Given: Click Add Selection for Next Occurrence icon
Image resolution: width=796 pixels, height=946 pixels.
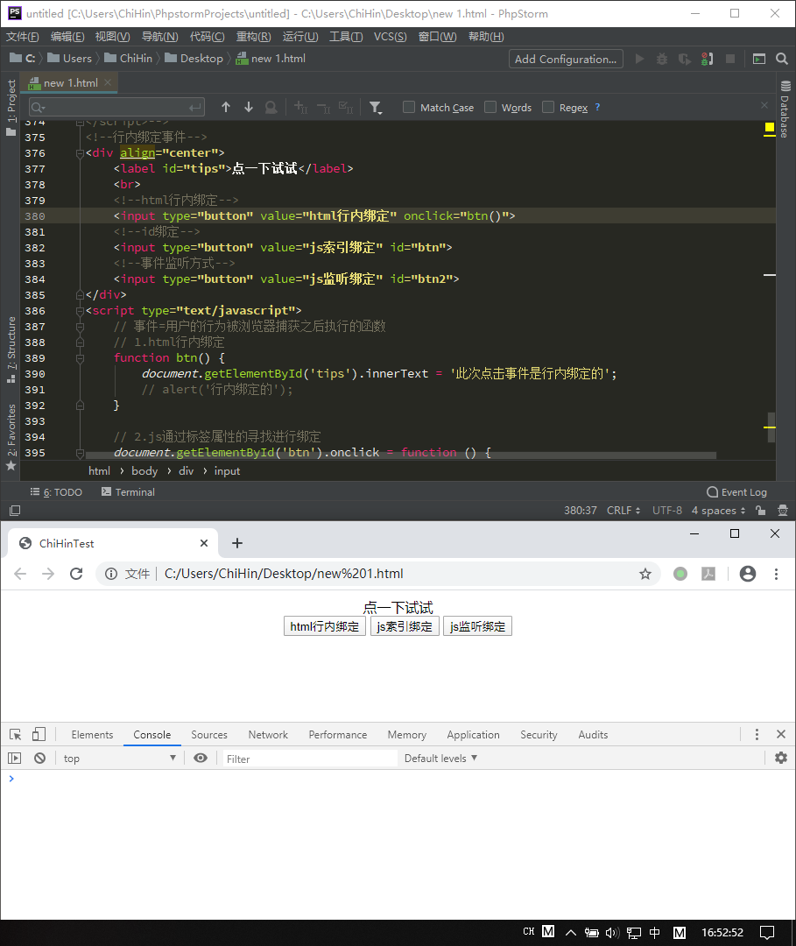Looking at the screenshot, I should click(x=301, y=108).
